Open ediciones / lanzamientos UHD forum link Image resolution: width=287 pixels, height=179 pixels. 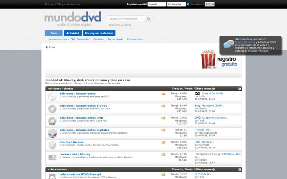tap(81, 118)
